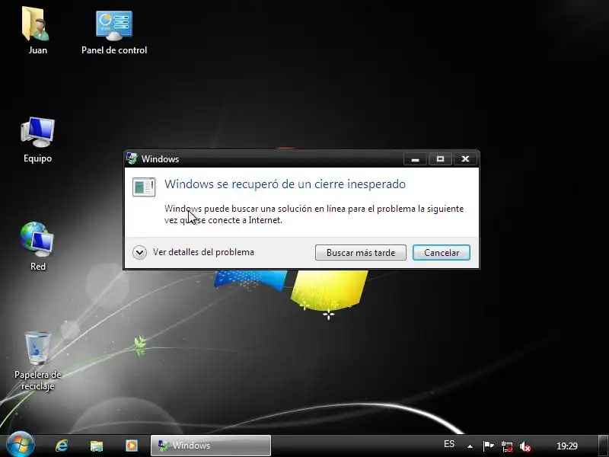Maximize the Windows dialog

click(440, 158)
